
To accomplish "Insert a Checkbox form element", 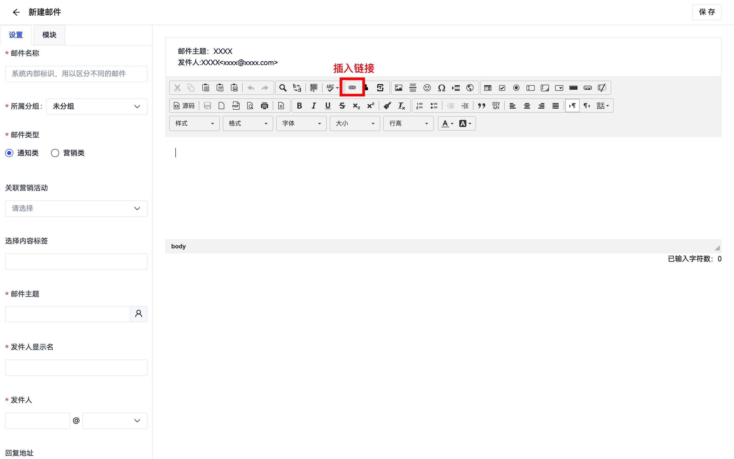I will pyautogui.click(x=502, y=88).
